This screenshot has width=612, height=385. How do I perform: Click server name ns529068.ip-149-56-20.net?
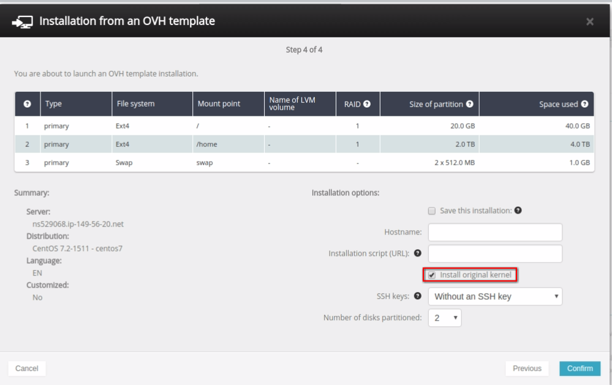78,224
